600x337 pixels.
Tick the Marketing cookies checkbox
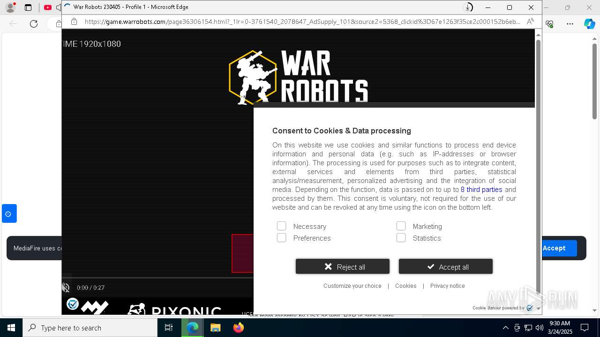pyautogui.click(x=401, y=226)
